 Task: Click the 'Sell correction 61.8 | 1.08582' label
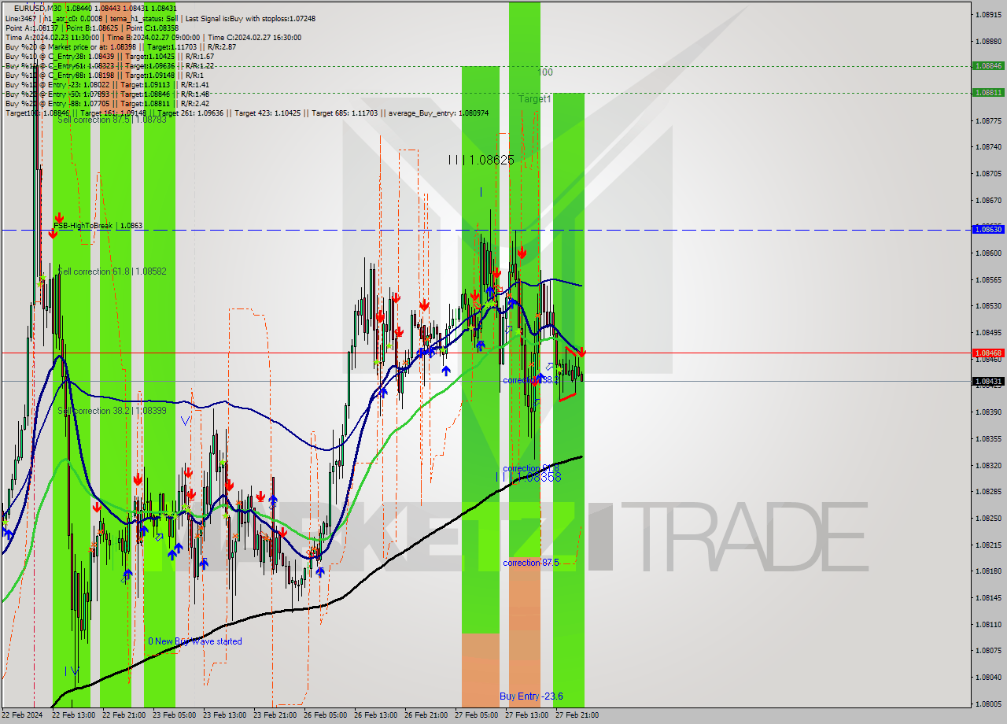112,271
